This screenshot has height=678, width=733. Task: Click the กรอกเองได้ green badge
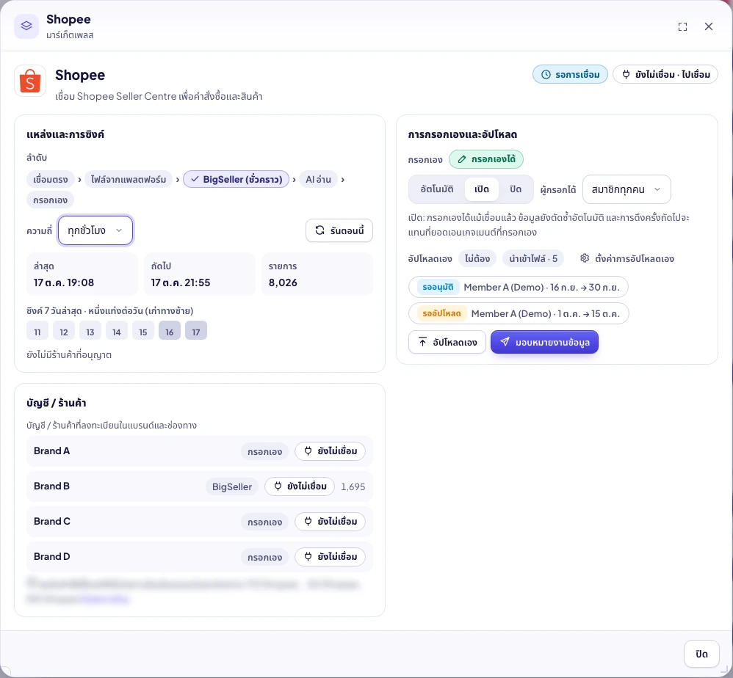tap(486, 159)
